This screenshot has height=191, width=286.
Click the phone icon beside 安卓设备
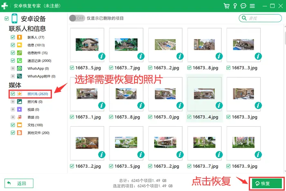(14, 19)
